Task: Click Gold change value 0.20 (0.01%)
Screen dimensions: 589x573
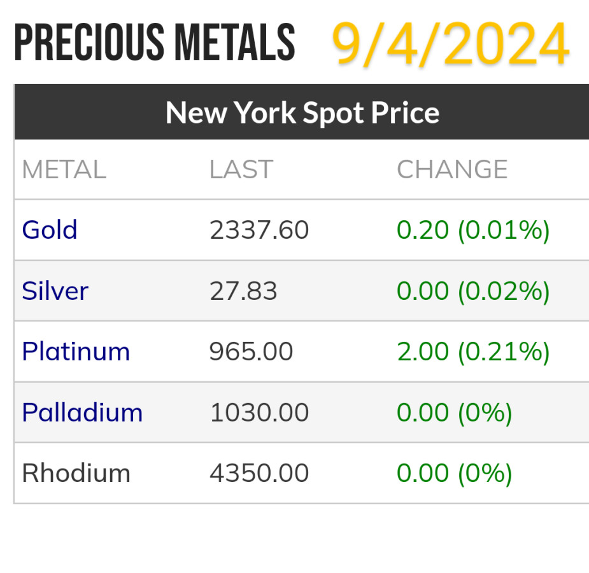Action: [x=473, y=230]
